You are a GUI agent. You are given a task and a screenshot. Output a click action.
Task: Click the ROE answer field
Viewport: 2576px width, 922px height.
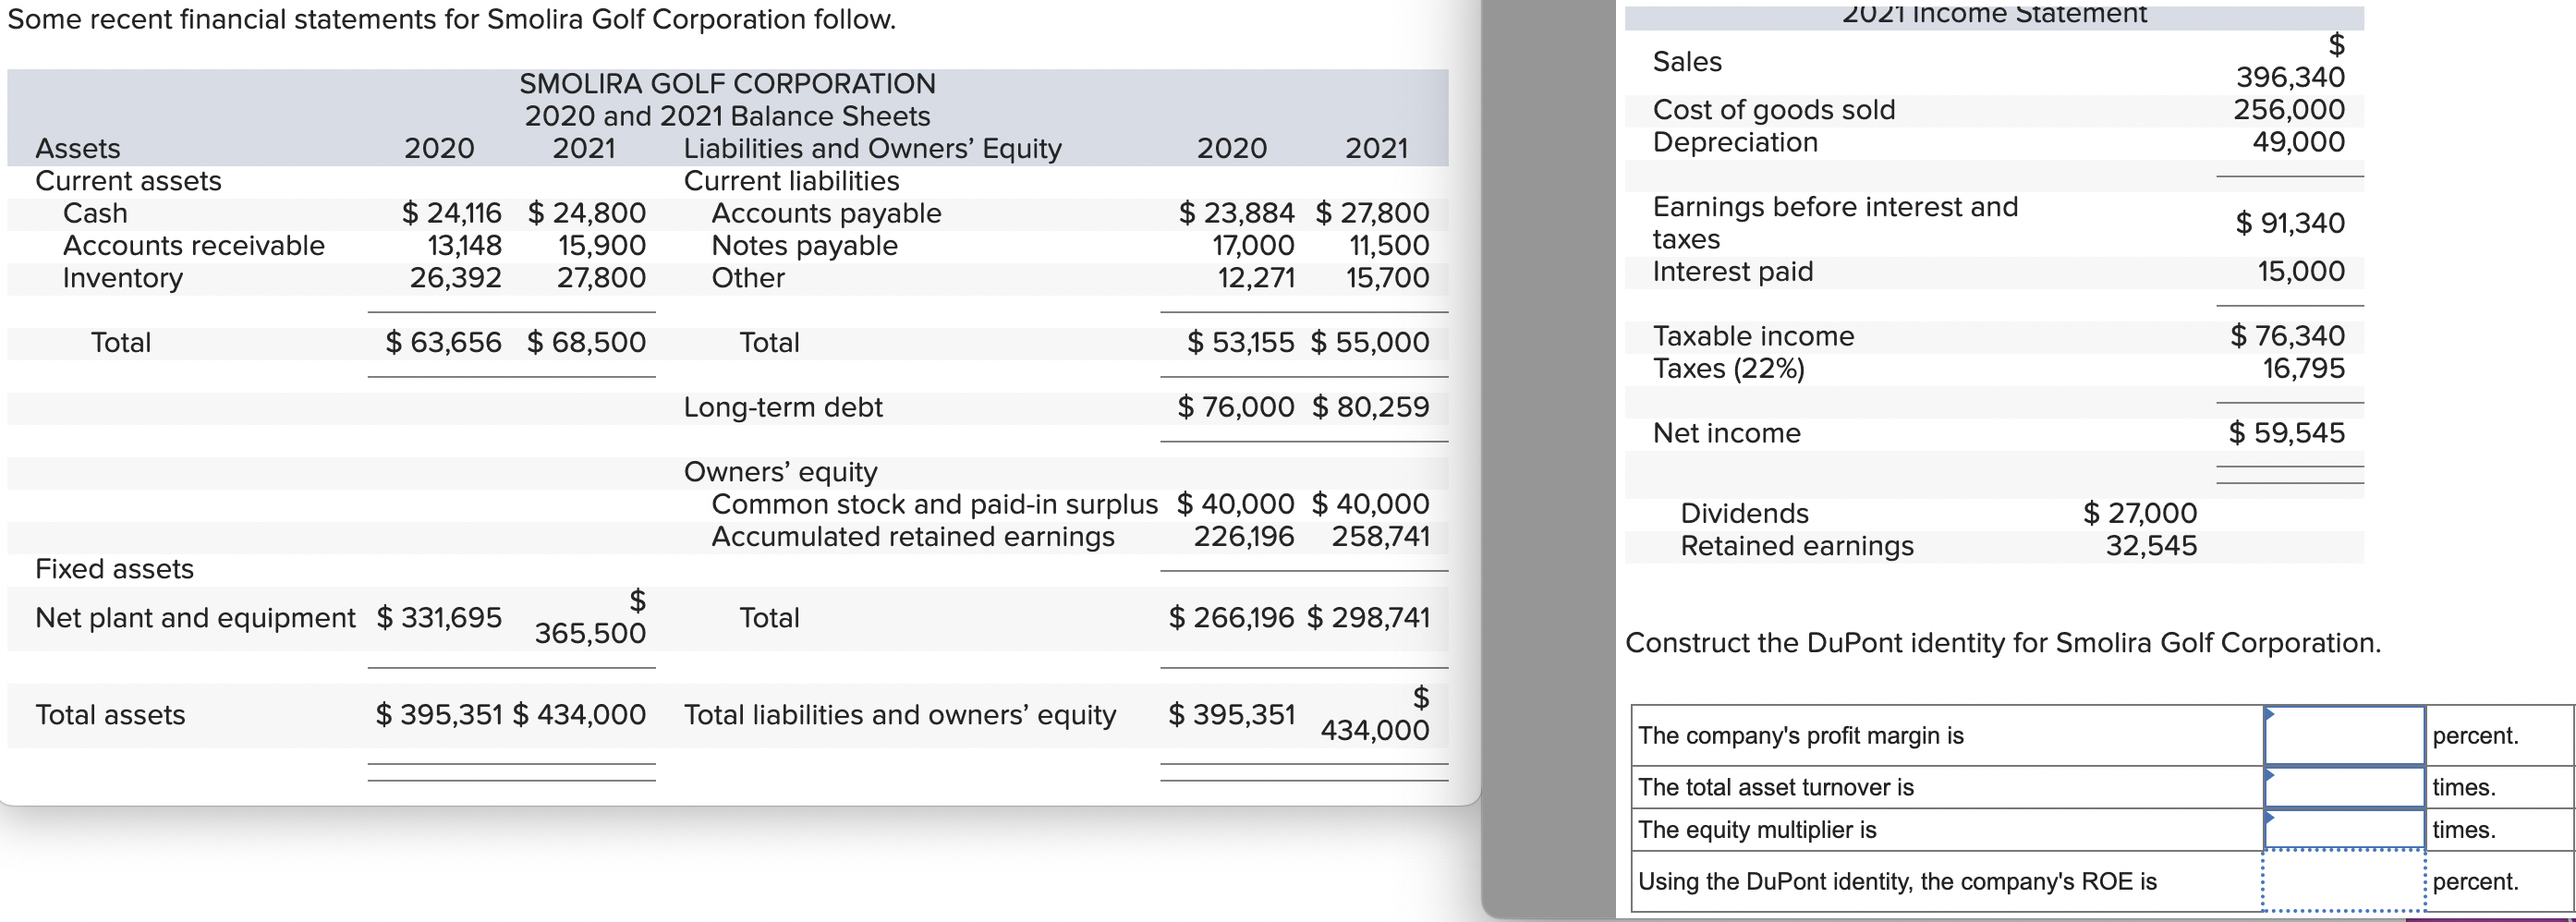click(x=2343, y=881)
